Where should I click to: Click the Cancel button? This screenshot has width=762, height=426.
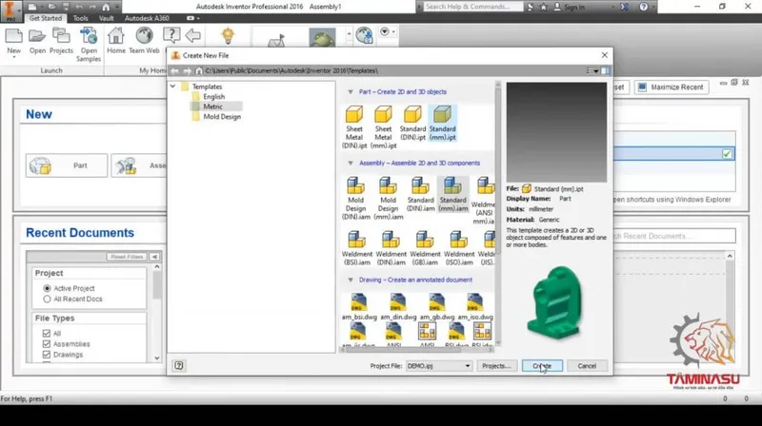pos(587,366)
